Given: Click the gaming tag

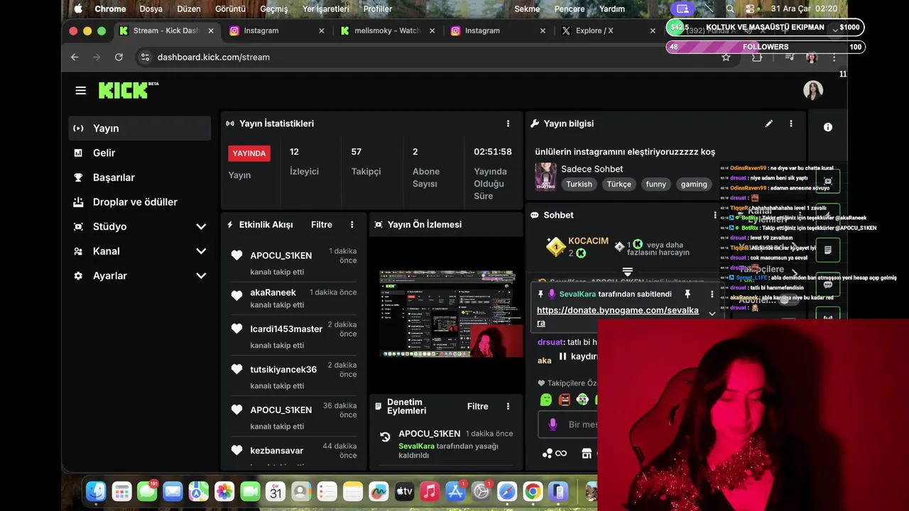Looking at the screenshot, I should pyautogui.click(x=694, y=184).
